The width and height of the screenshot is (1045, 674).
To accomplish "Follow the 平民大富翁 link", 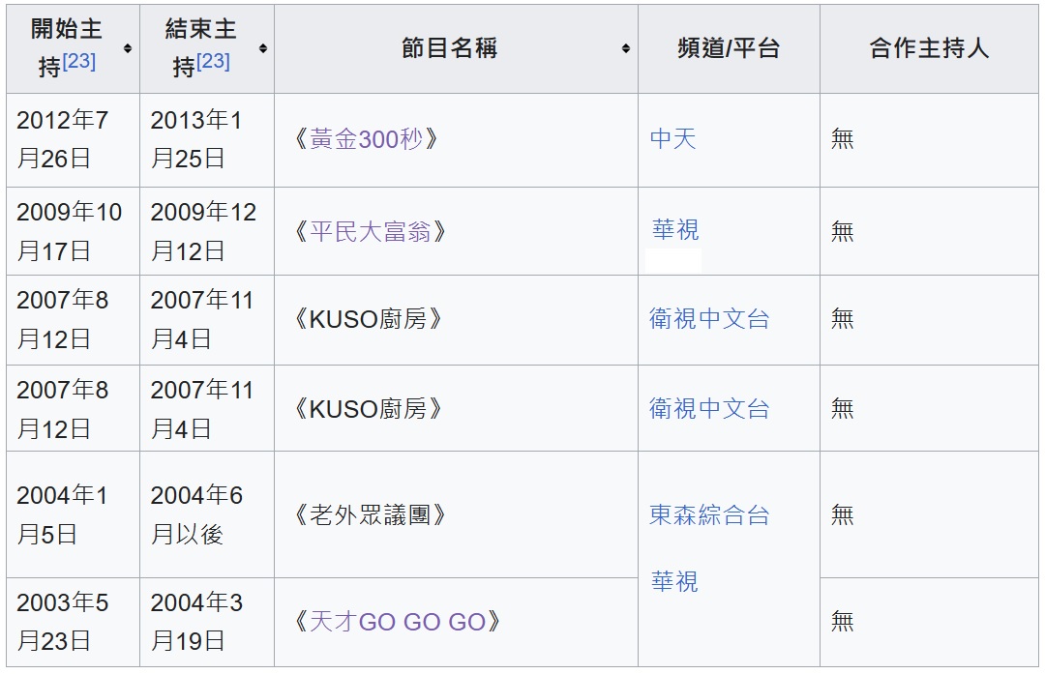I will [x=370, y=233].
